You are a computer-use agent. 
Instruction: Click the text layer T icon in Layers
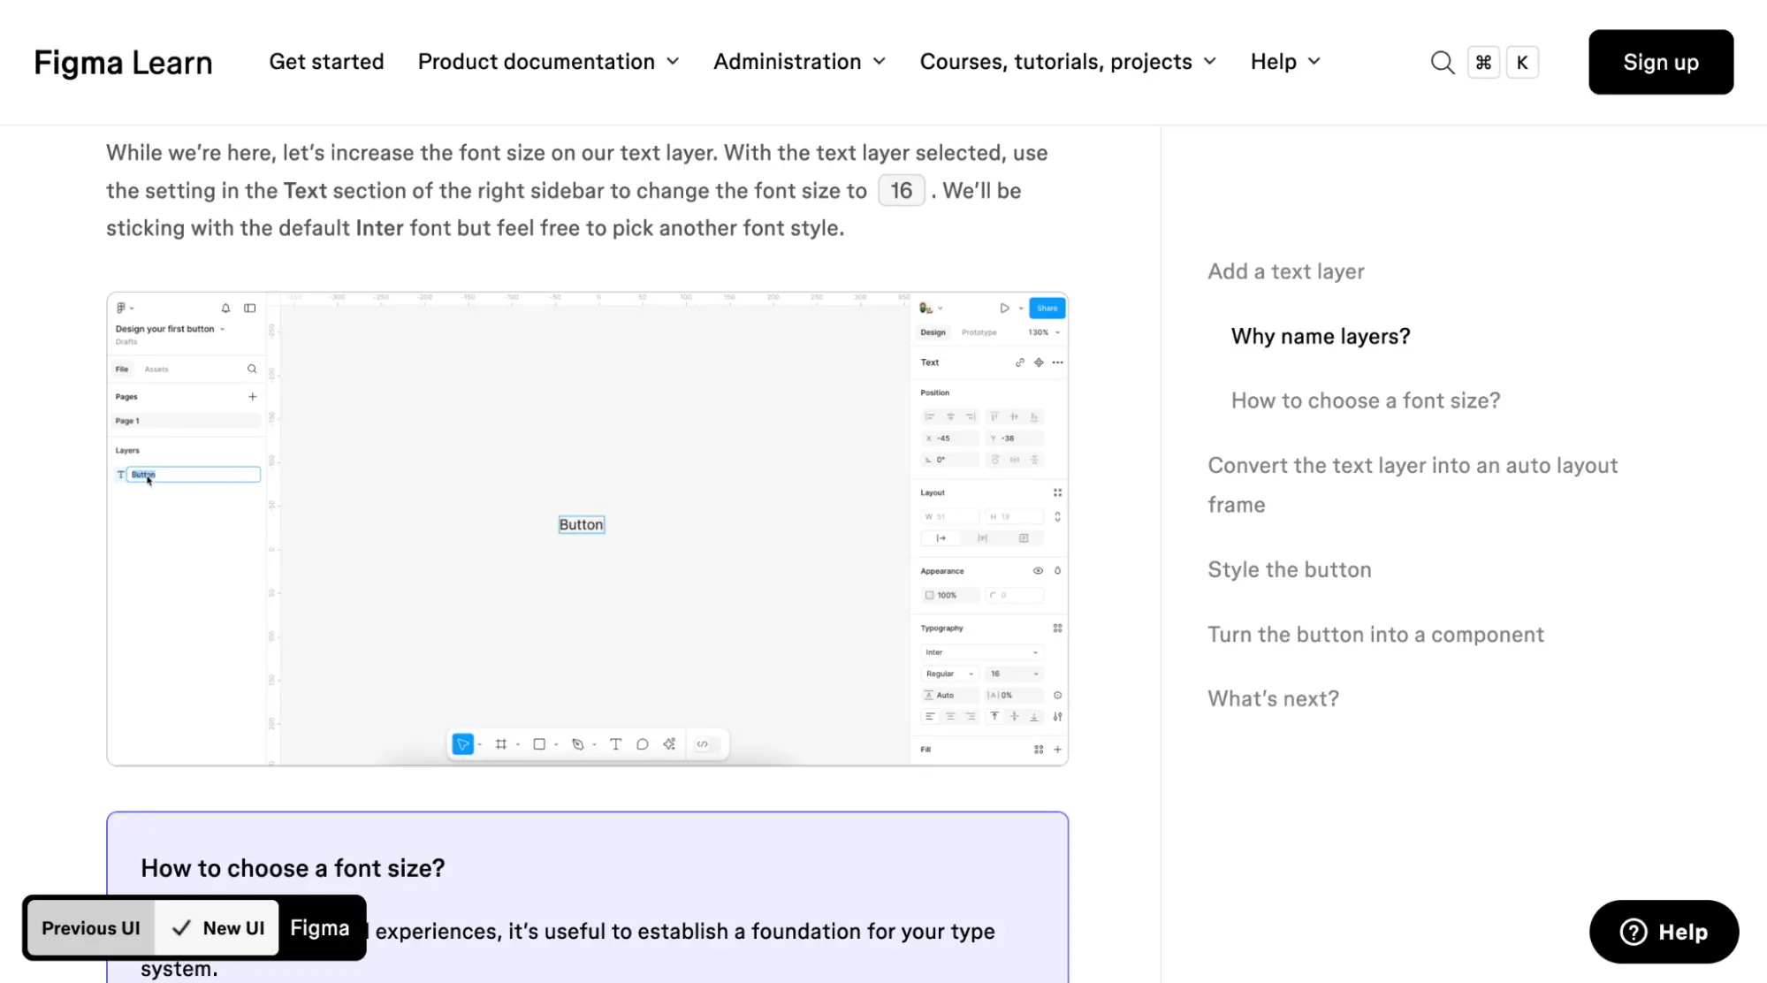[x=121, y=475]
